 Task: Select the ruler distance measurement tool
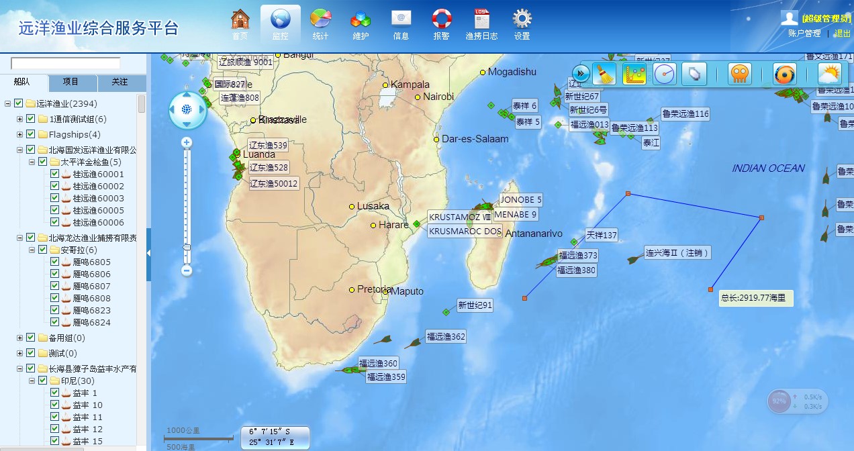point(634,74)
